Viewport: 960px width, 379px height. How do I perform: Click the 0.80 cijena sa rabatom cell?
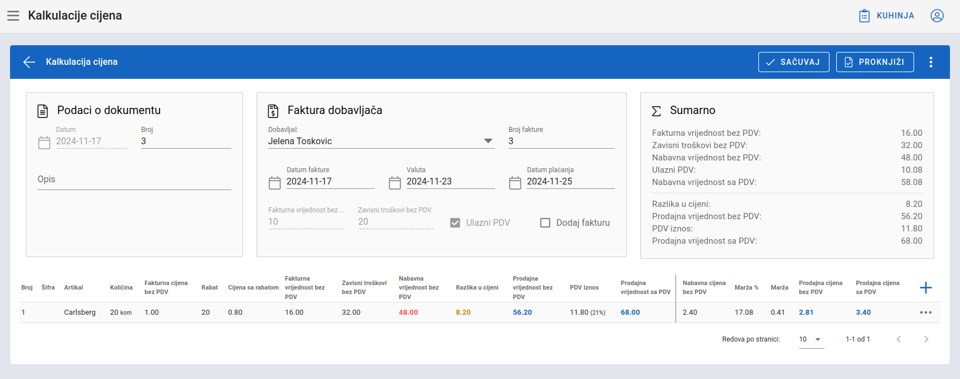point(235,312)
